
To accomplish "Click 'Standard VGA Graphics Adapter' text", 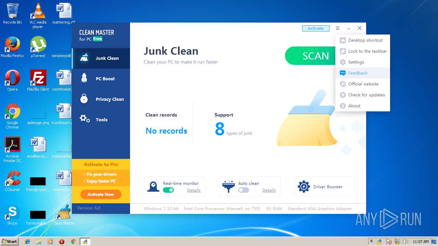I will coord(320,209).
